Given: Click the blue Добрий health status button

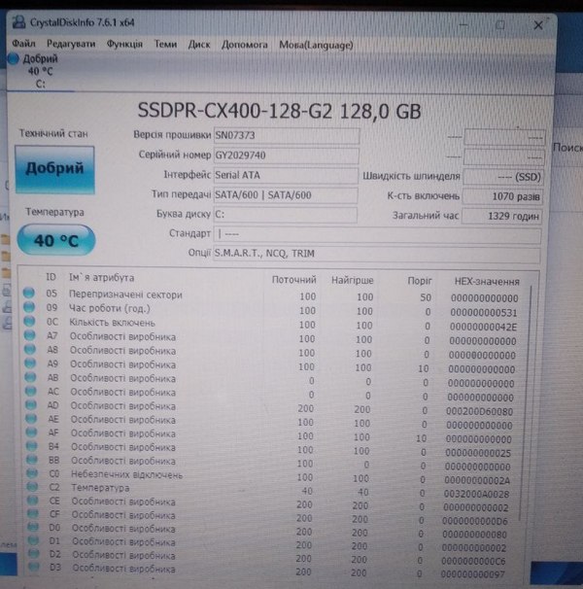Looking at the screenshot, I should [x=55, y=169].
